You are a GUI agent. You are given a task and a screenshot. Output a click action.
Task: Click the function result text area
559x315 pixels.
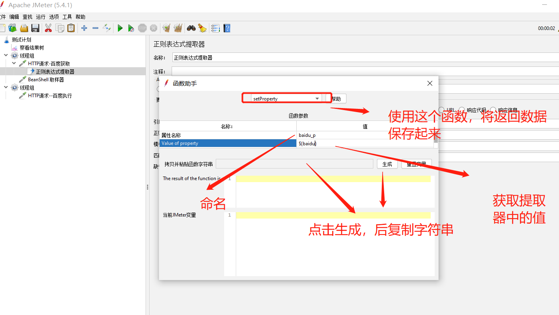pyautogui.click(x=335, y=191)
